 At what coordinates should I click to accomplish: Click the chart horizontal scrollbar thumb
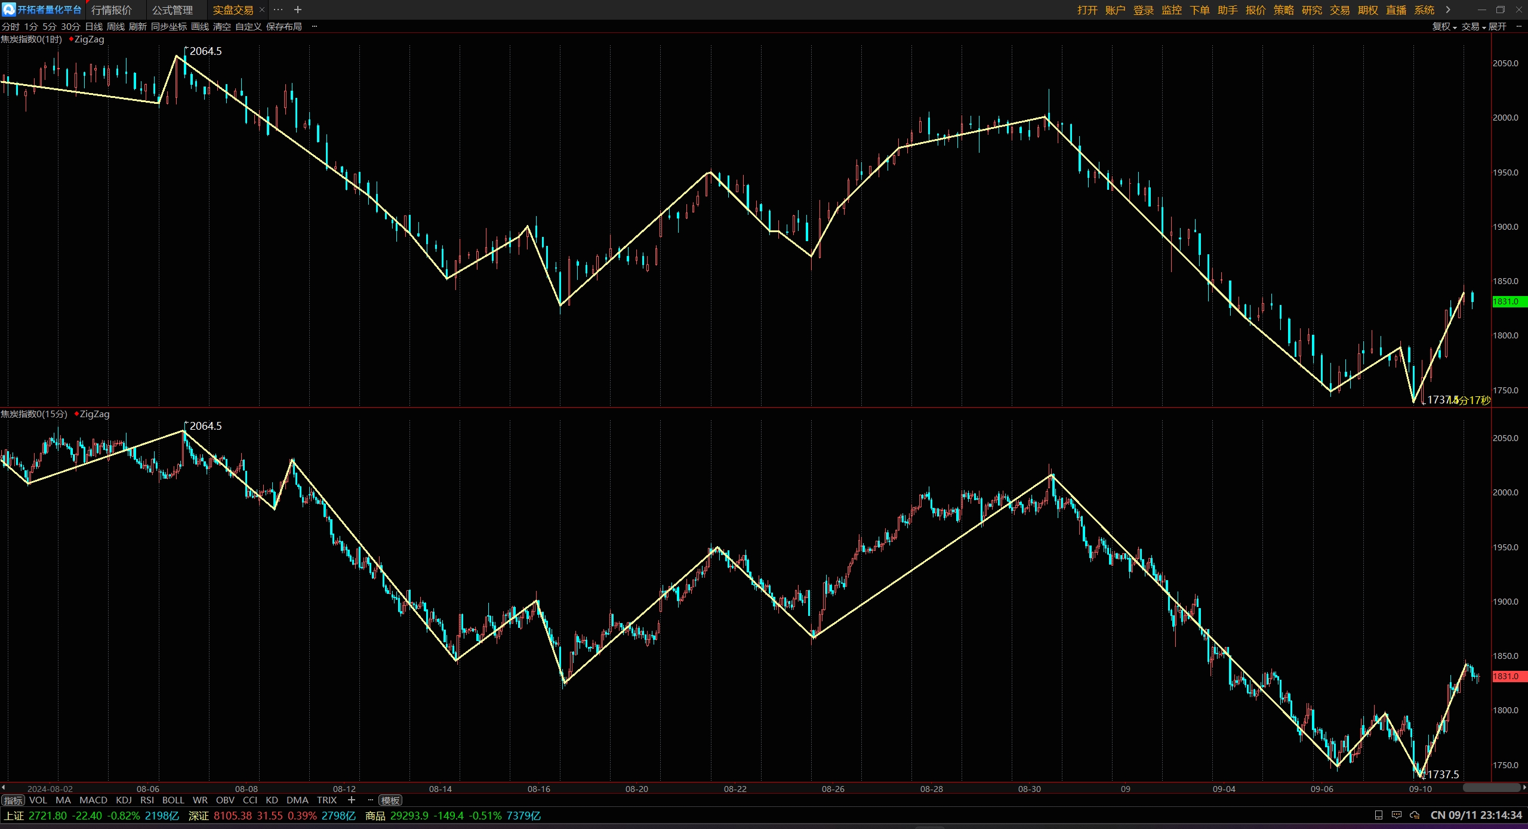click(x=1491, y=788)
